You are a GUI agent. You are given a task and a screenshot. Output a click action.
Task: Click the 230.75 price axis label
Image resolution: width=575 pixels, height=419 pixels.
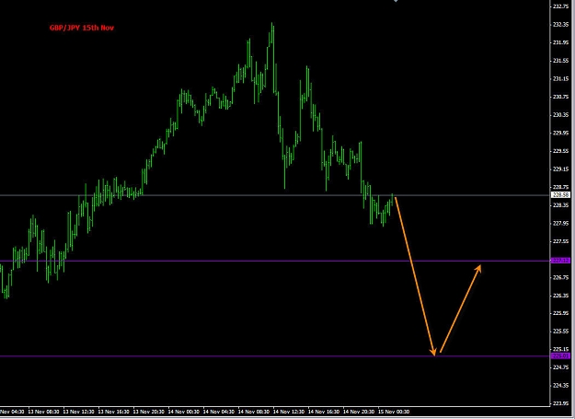point(560,97)
